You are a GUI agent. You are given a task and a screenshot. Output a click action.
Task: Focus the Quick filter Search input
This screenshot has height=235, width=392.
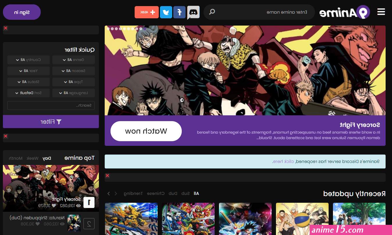51,105
